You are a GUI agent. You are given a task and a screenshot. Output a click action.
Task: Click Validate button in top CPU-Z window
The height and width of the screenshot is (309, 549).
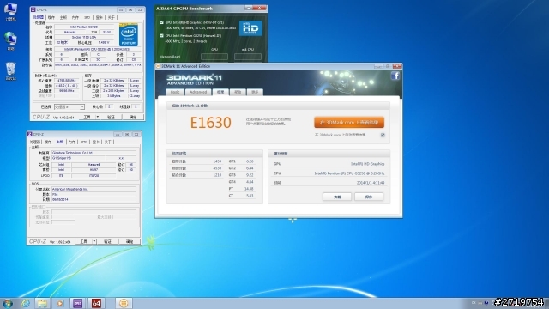tap(111, 117)
